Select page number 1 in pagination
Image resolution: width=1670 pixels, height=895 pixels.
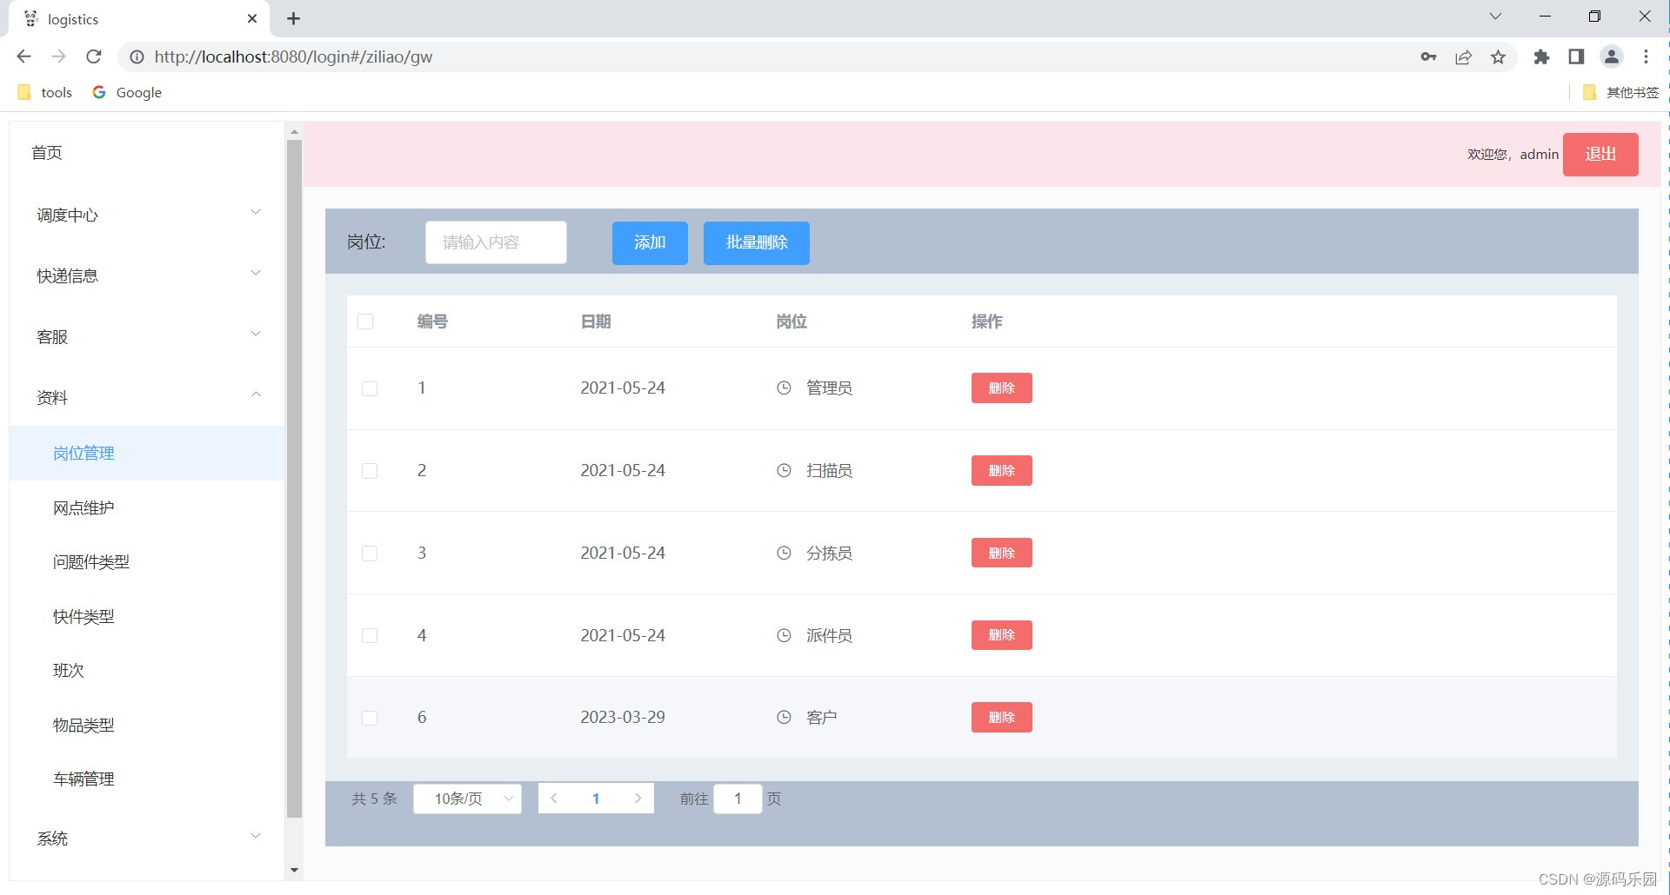596,799
